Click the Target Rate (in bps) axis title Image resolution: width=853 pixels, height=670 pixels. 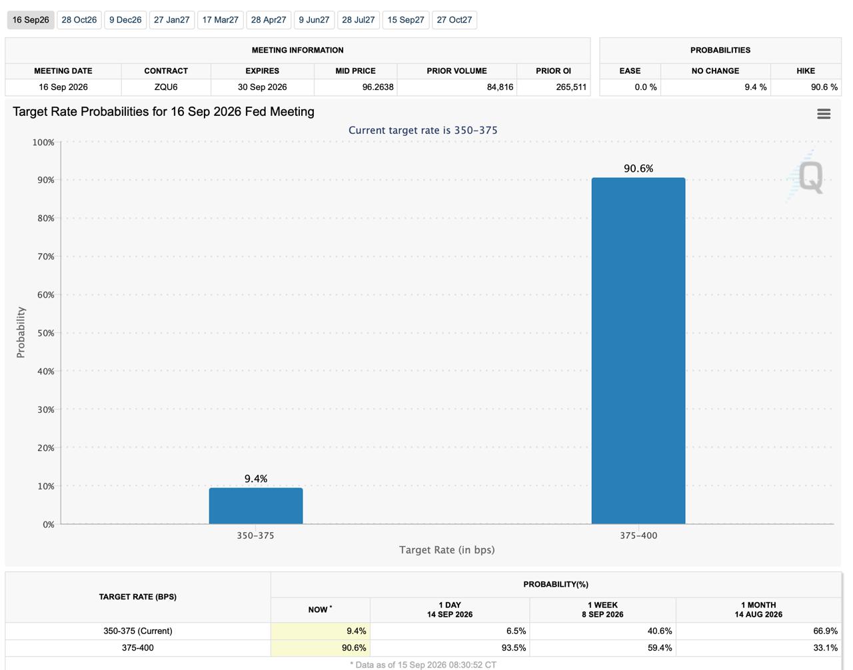pos(447,550)
